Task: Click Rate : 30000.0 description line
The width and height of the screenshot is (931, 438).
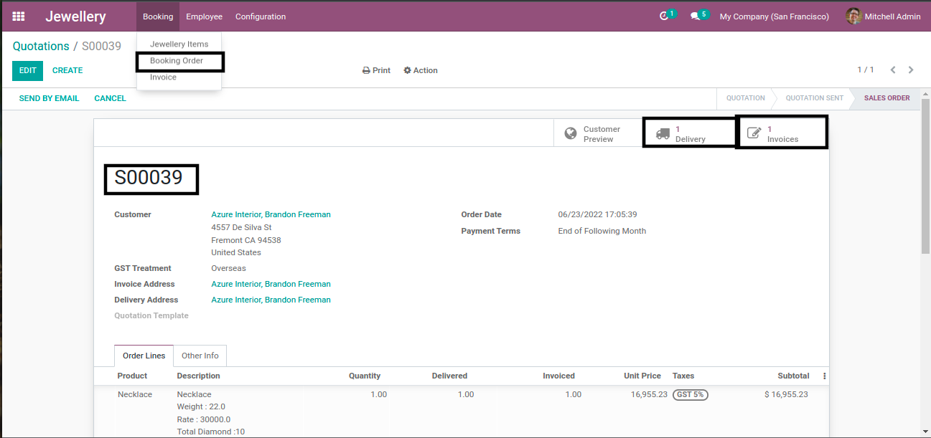Action: tap(204, 419)
